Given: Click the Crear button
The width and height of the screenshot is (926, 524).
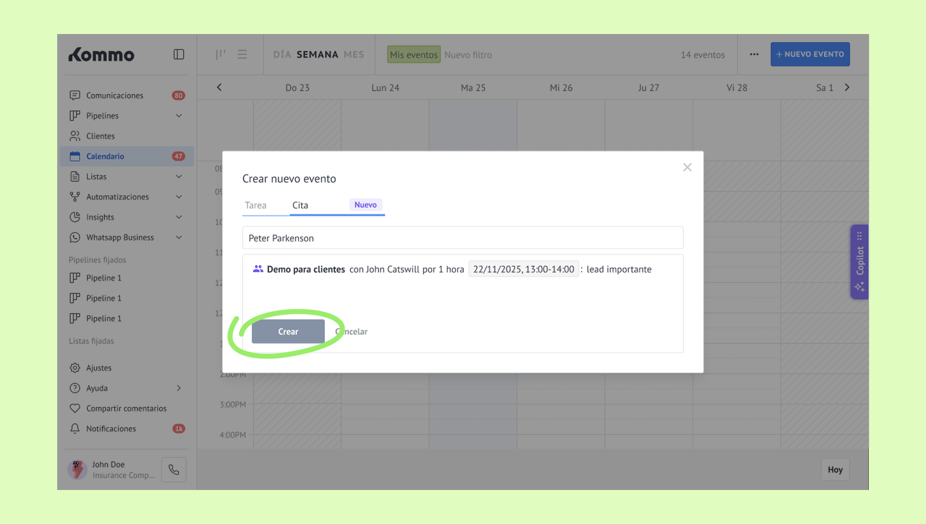Looking at the screenshot, I should (x=288, y=331).
